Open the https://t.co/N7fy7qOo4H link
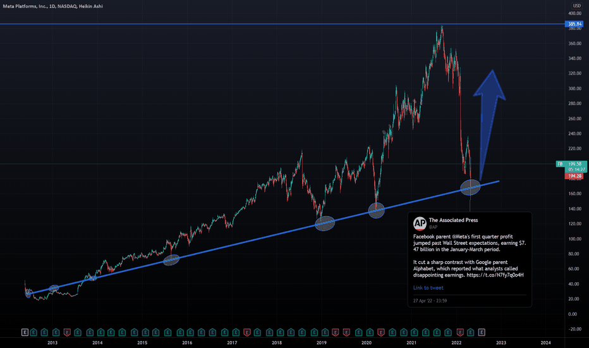589x348 pixels. [x=495, y=275]
